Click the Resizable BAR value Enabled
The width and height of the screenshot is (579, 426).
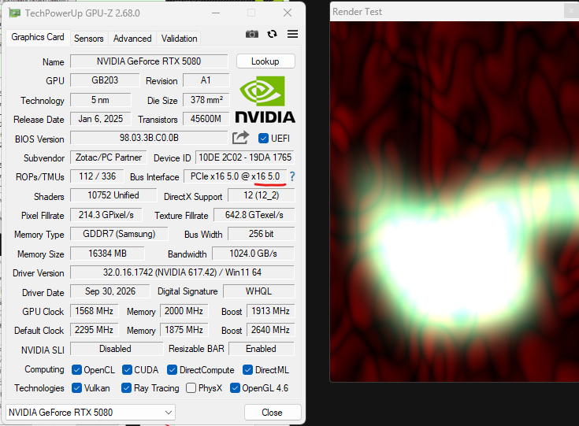262,349
